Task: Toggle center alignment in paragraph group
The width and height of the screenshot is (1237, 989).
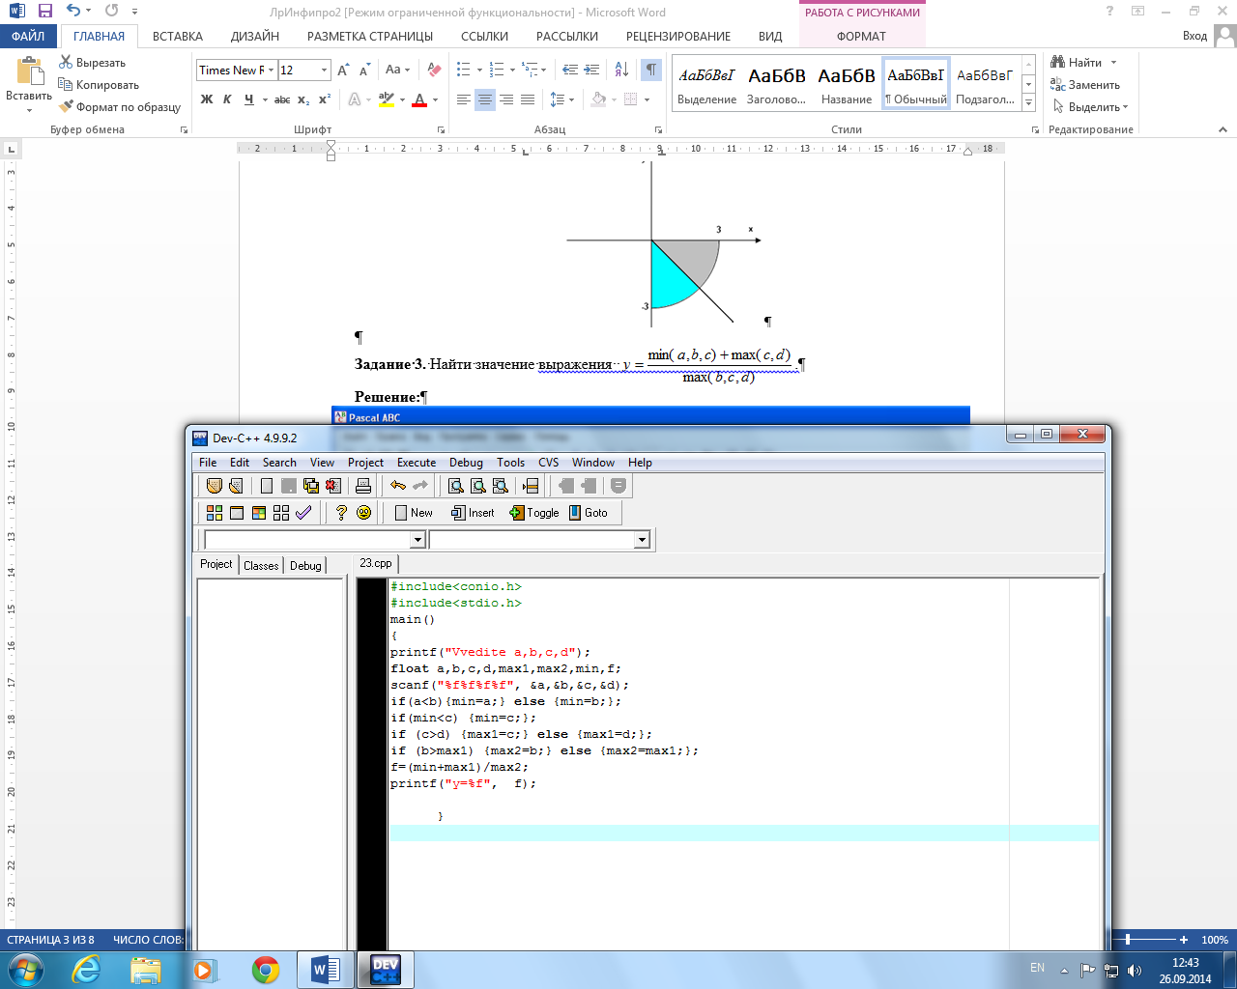Action: [x=485, y=99]
